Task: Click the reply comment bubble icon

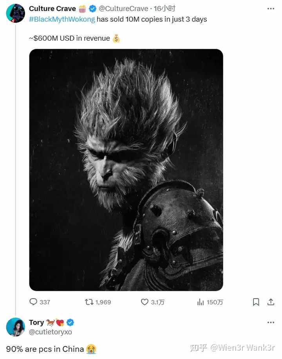Action: pyautogui.click(x=33, y=302)
